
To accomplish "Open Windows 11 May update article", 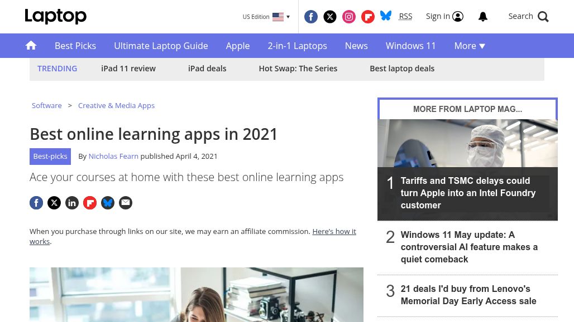I will pyautogui.click(x=469, y=247).
